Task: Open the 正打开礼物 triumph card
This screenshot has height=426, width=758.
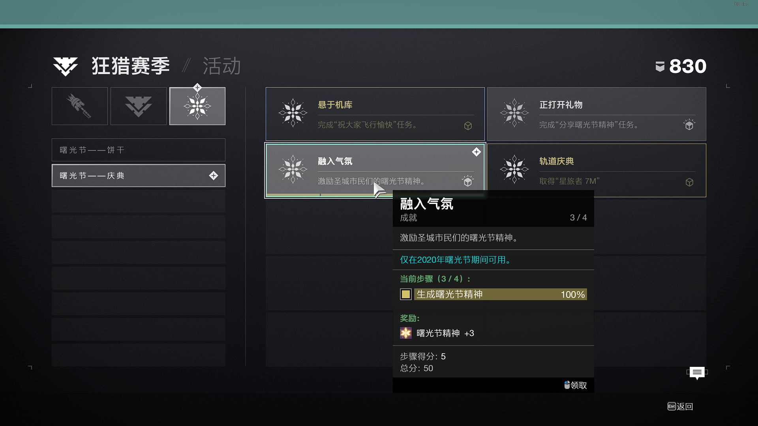Action: pyautogui.click(x=597, y=114)
